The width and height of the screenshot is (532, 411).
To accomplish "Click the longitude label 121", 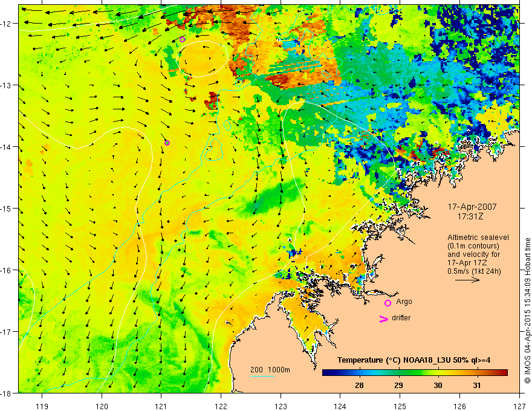I will click(x=161, y=406).
